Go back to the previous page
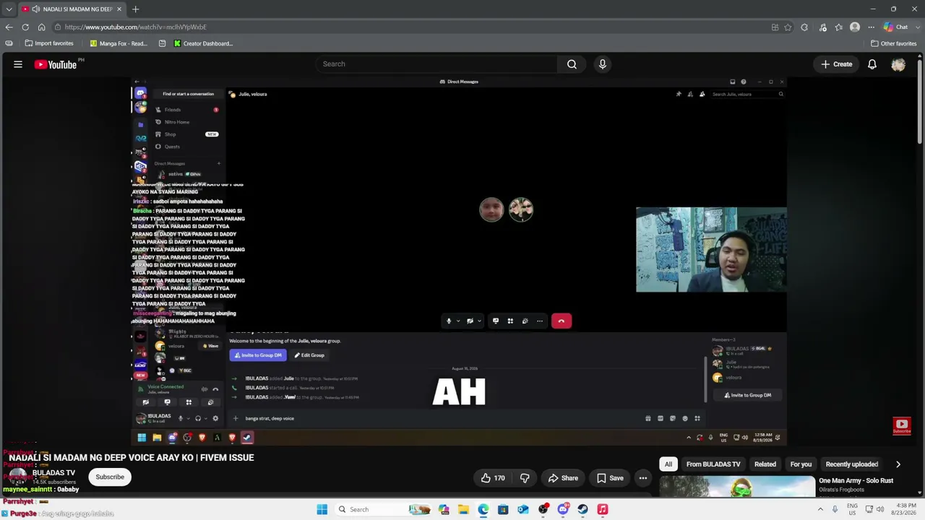 tap(9, 27)
